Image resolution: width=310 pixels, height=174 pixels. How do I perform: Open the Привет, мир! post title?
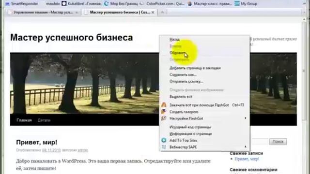click(x=37, y=142)
